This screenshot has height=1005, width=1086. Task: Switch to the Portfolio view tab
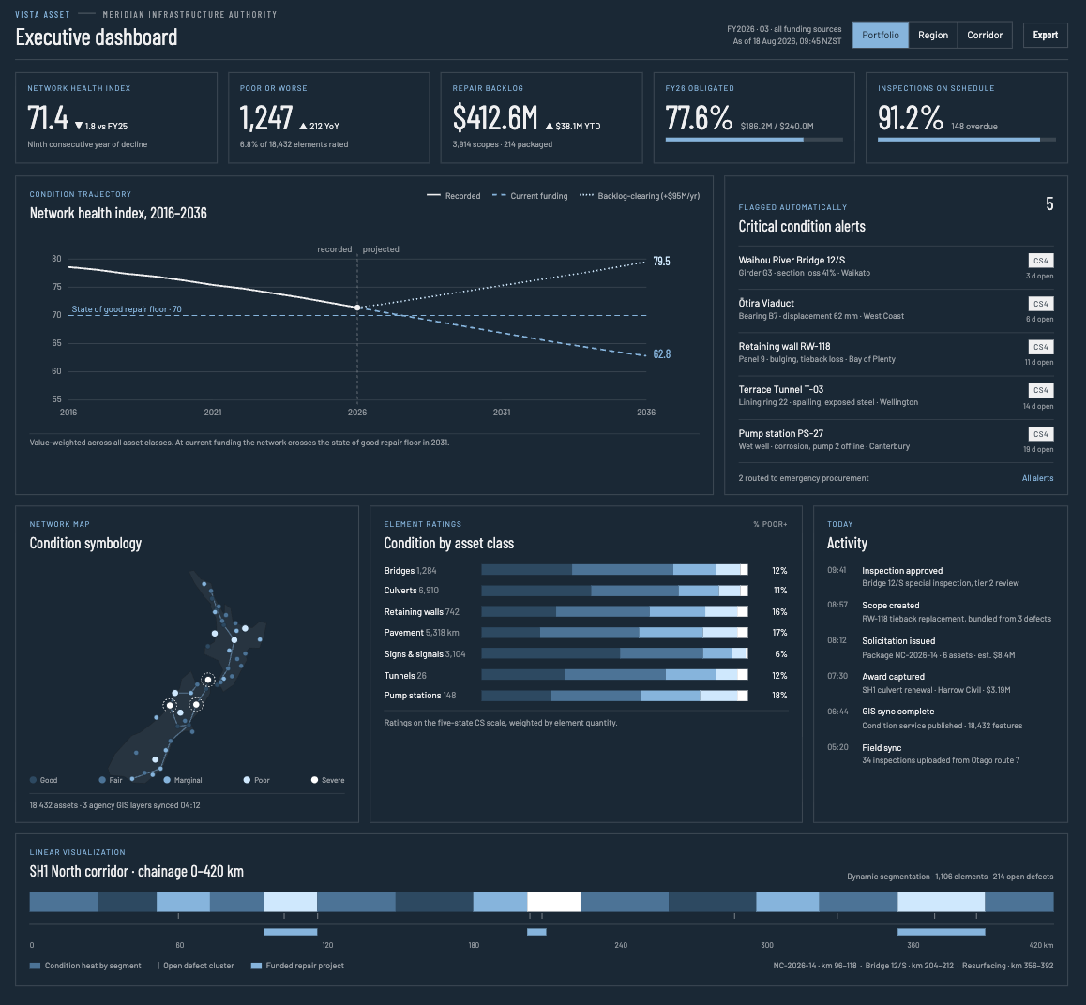(x=881, y=35)
